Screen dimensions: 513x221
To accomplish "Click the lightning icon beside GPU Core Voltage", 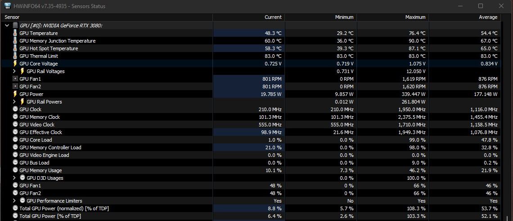I will [x=15, y=64].
